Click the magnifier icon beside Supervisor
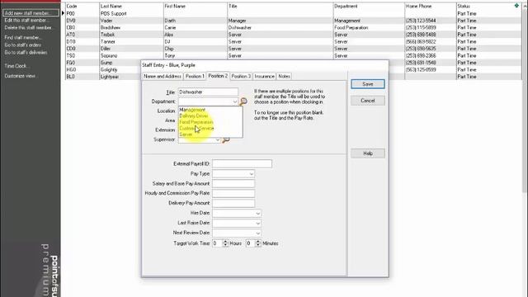Viewport: 528px width, 297px height. coord(226,139)
